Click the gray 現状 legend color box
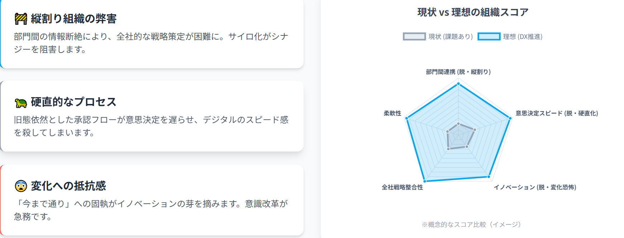This screenshot has height=238, width=624. pyautogui.click(x=414, y=36)
